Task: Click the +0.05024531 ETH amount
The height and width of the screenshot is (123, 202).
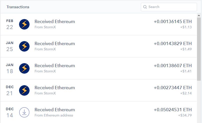Action: point(173,110)
